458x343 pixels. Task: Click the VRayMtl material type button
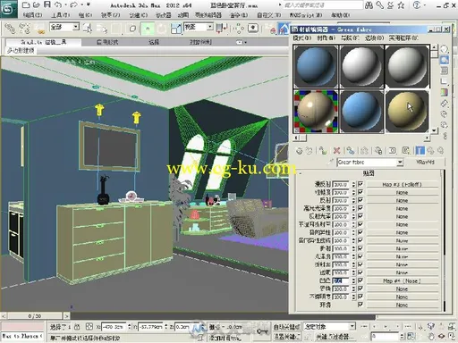pos(425,163)
